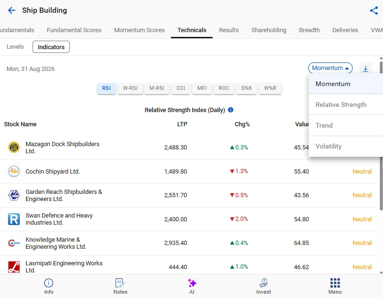Select the MFI indicator chip
The width and height of the screenshot is (383, 297).
[x=202, y=88]
